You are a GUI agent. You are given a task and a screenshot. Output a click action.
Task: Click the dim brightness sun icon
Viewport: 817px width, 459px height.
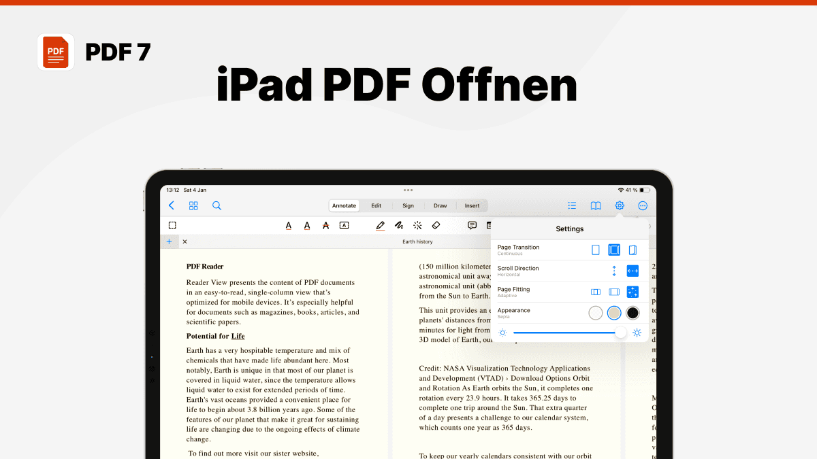pos(502,333)
